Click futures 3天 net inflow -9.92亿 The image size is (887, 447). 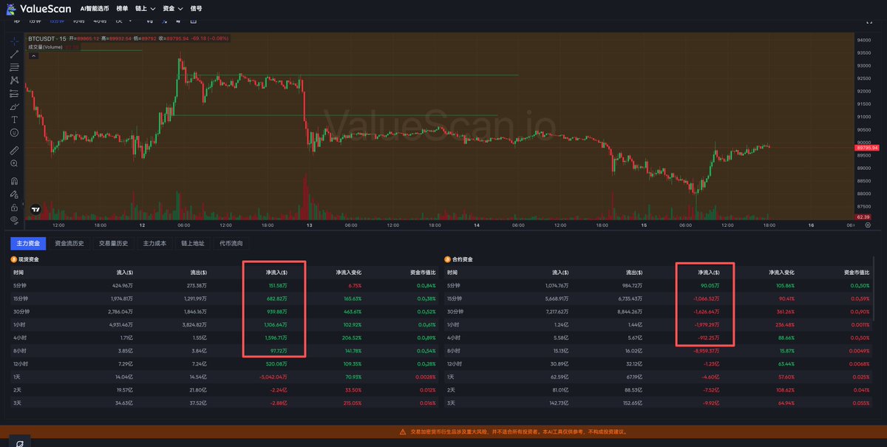pos(712,403)
